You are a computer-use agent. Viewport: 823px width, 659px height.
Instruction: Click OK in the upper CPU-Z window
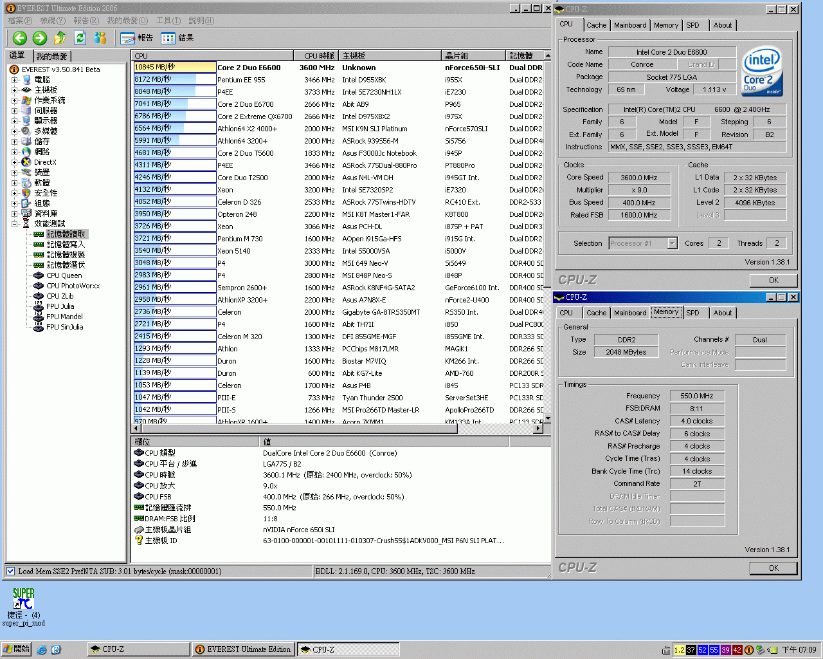point(773,281)
